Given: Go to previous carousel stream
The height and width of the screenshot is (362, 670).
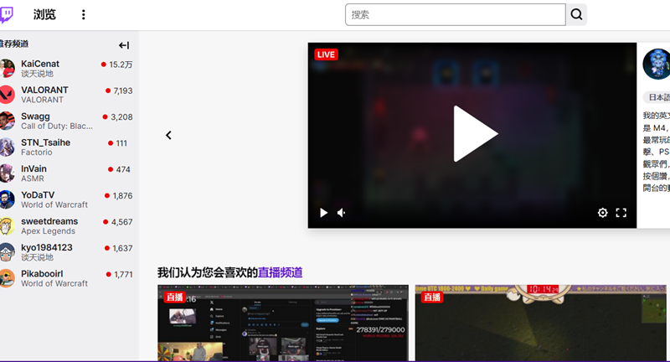Looking at the screenshot, I should point(169,135).
